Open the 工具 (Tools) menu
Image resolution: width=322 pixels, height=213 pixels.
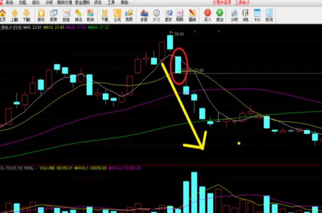pyautogui.click(x=111, y=2)
